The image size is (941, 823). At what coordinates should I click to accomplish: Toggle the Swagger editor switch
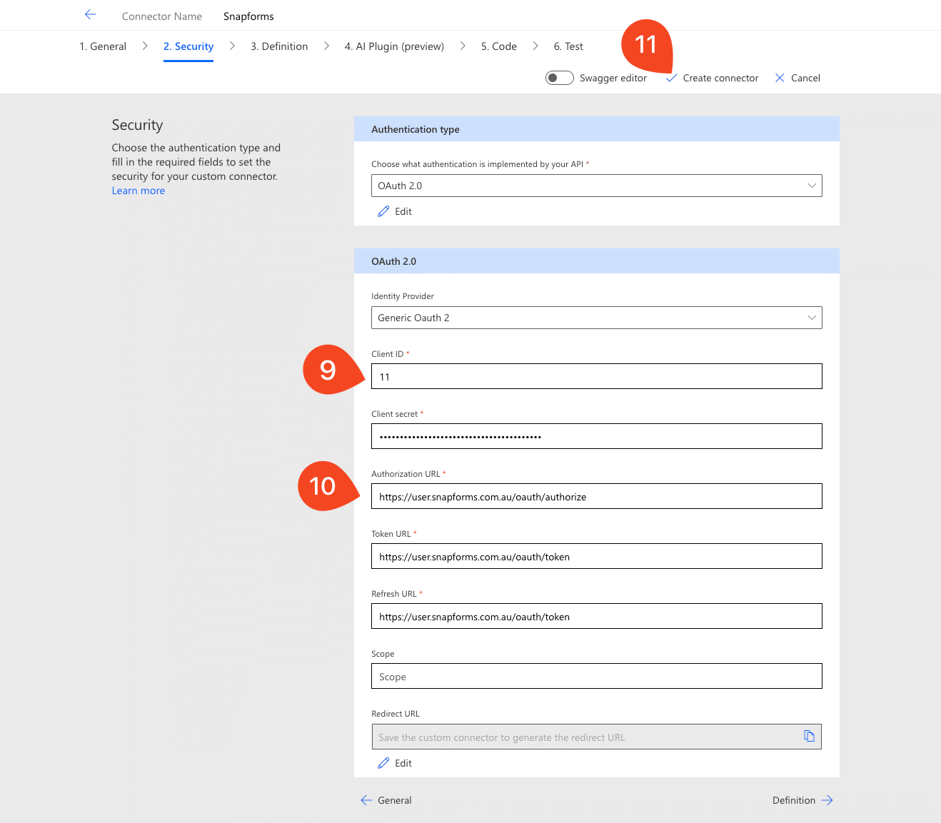(x=560, y=78)
